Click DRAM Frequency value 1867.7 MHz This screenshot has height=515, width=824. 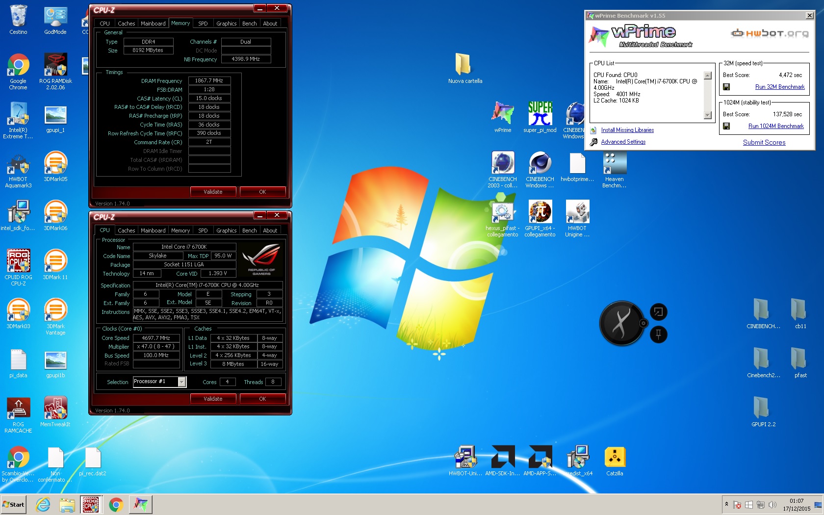pyautogui.click(x=209, y=81)
